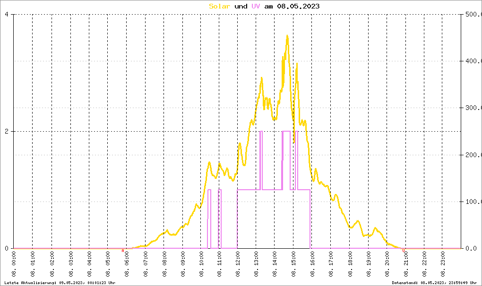482x286 pixels.
Task: Click time label '08. 19:00'
Action: point(368,264)
